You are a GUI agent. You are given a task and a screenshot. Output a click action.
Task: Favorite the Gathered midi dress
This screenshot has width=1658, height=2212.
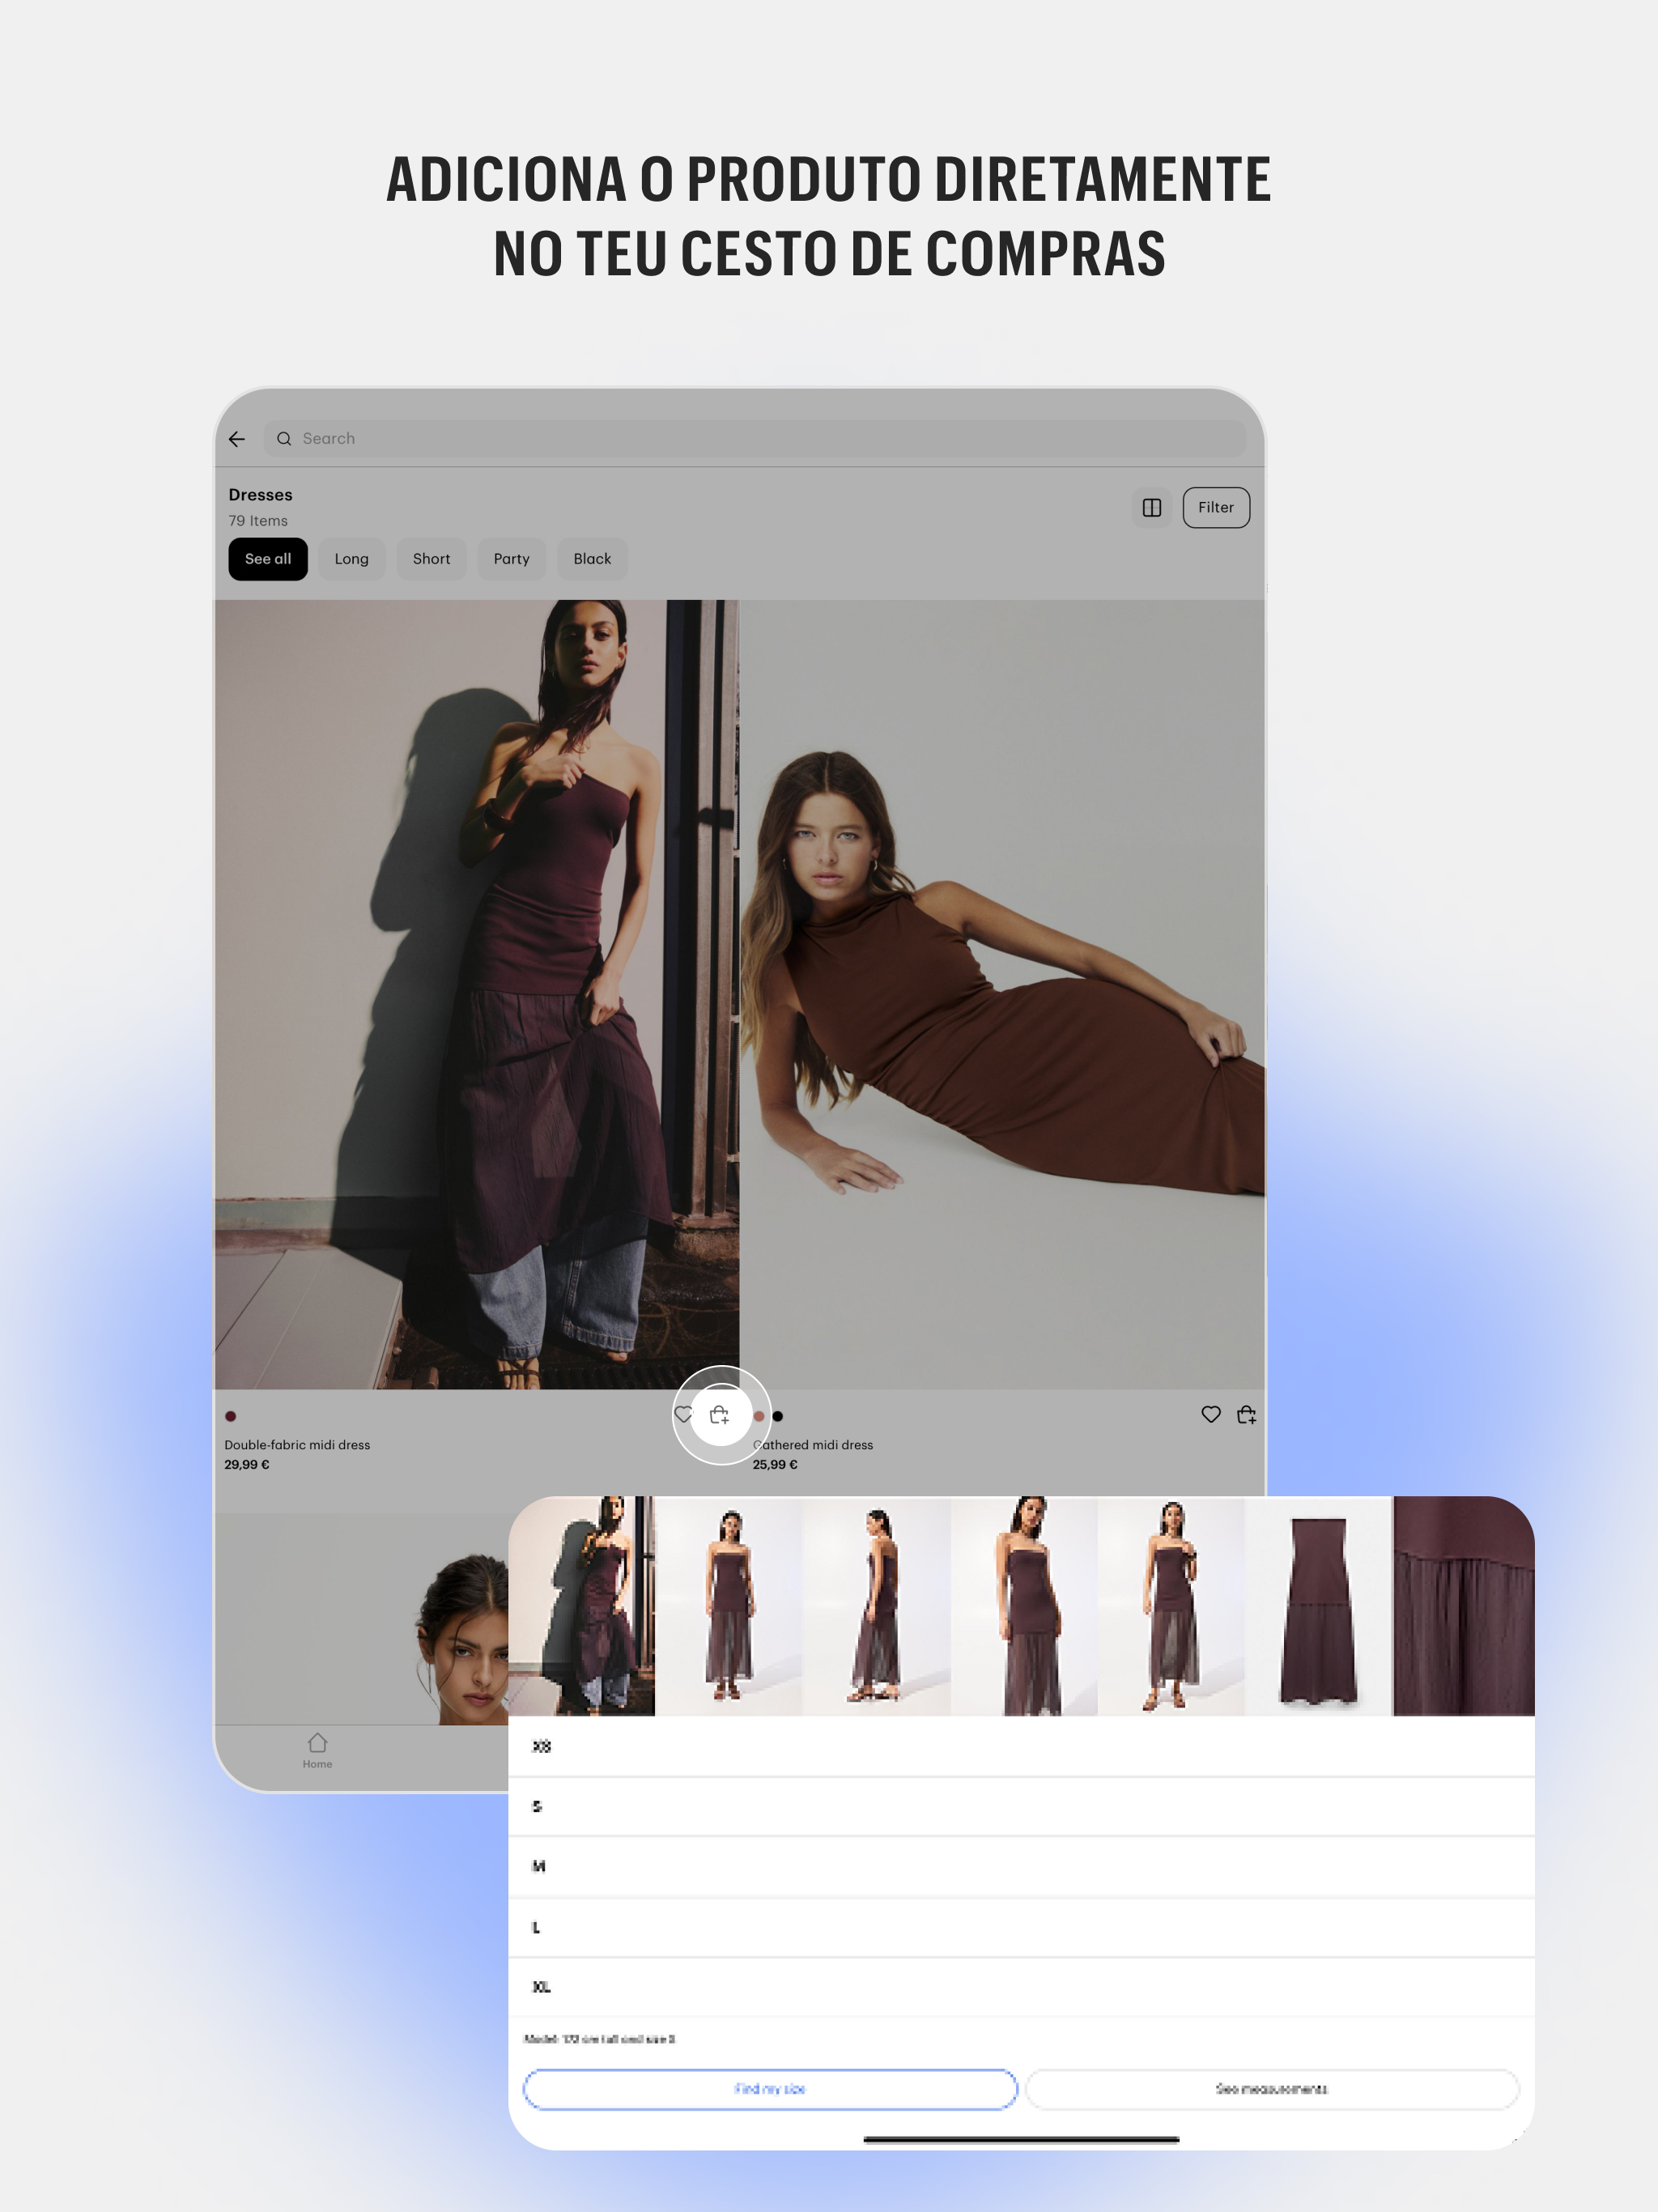click(x=1210, y=1414)
